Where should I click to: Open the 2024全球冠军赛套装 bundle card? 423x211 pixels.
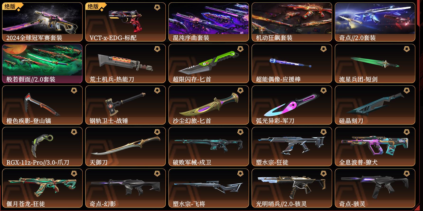(42, 22)
